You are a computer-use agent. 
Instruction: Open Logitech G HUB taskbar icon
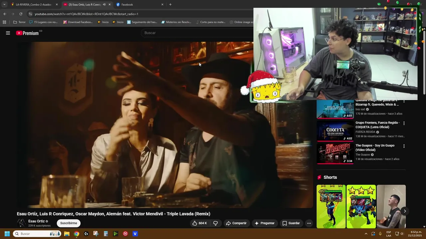pos(86,234)
